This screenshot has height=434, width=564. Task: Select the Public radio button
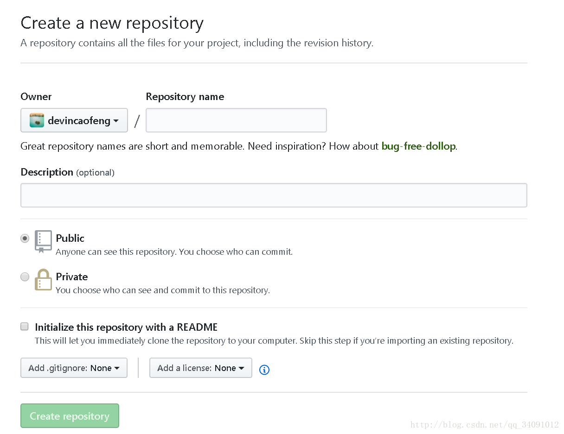[25, 238]
